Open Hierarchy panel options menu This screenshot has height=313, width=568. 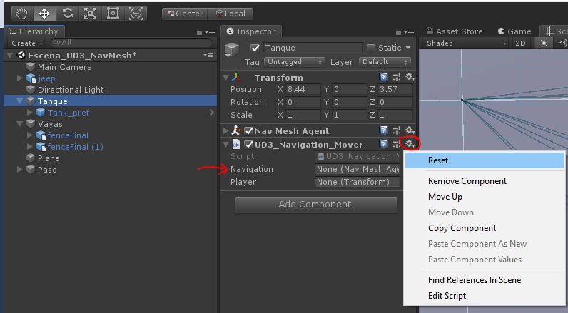coord(210,32)
